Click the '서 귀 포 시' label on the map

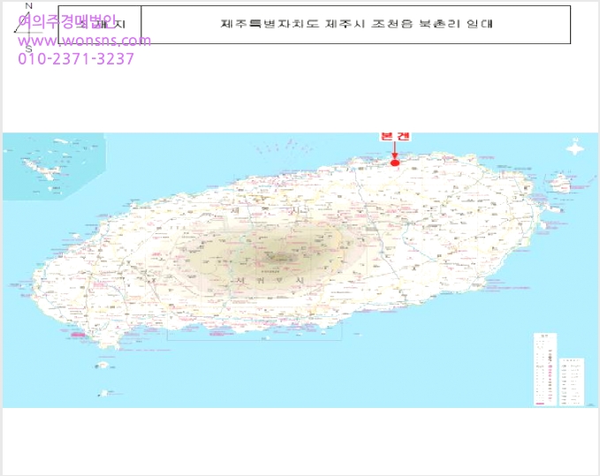click(x=271, y=280)
